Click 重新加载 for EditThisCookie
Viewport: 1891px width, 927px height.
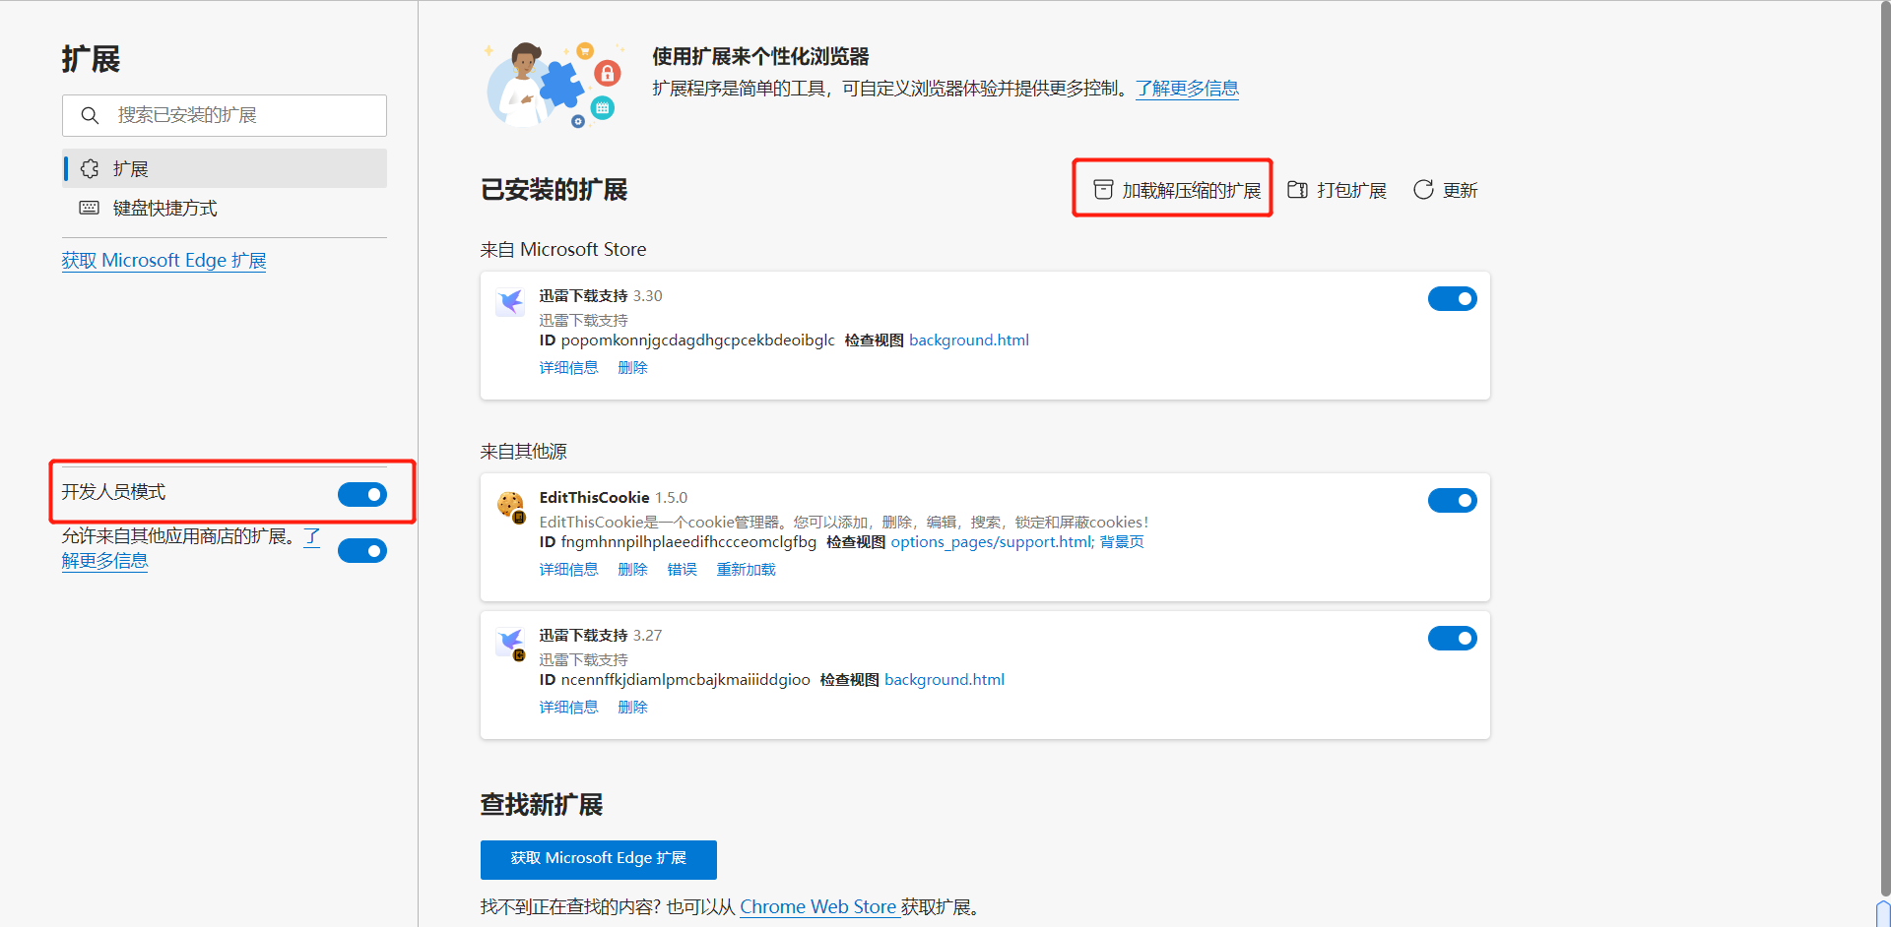point(746,570)
